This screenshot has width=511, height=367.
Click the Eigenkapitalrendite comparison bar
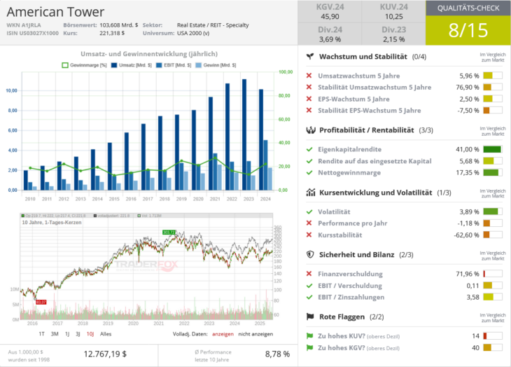[492, 149]
